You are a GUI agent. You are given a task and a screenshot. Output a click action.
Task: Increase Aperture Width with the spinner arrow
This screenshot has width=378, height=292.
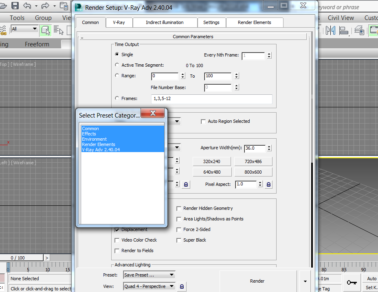pos(269,146)
